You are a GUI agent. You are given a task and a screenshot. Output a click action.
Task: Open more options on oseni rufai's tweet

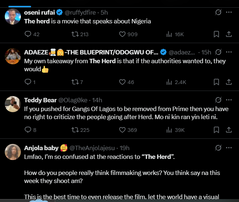(229, 12)
